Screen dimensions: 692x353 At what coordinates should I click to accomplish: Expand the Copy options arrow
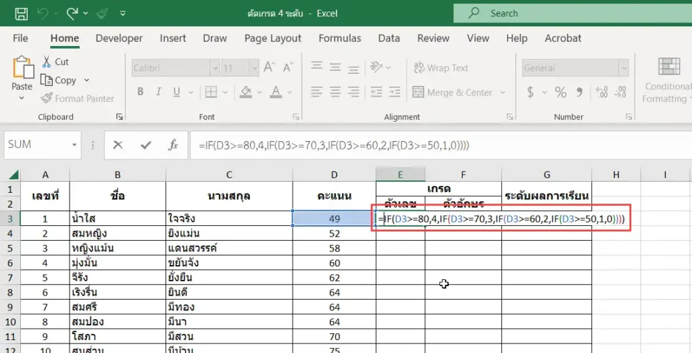point(86,80)
